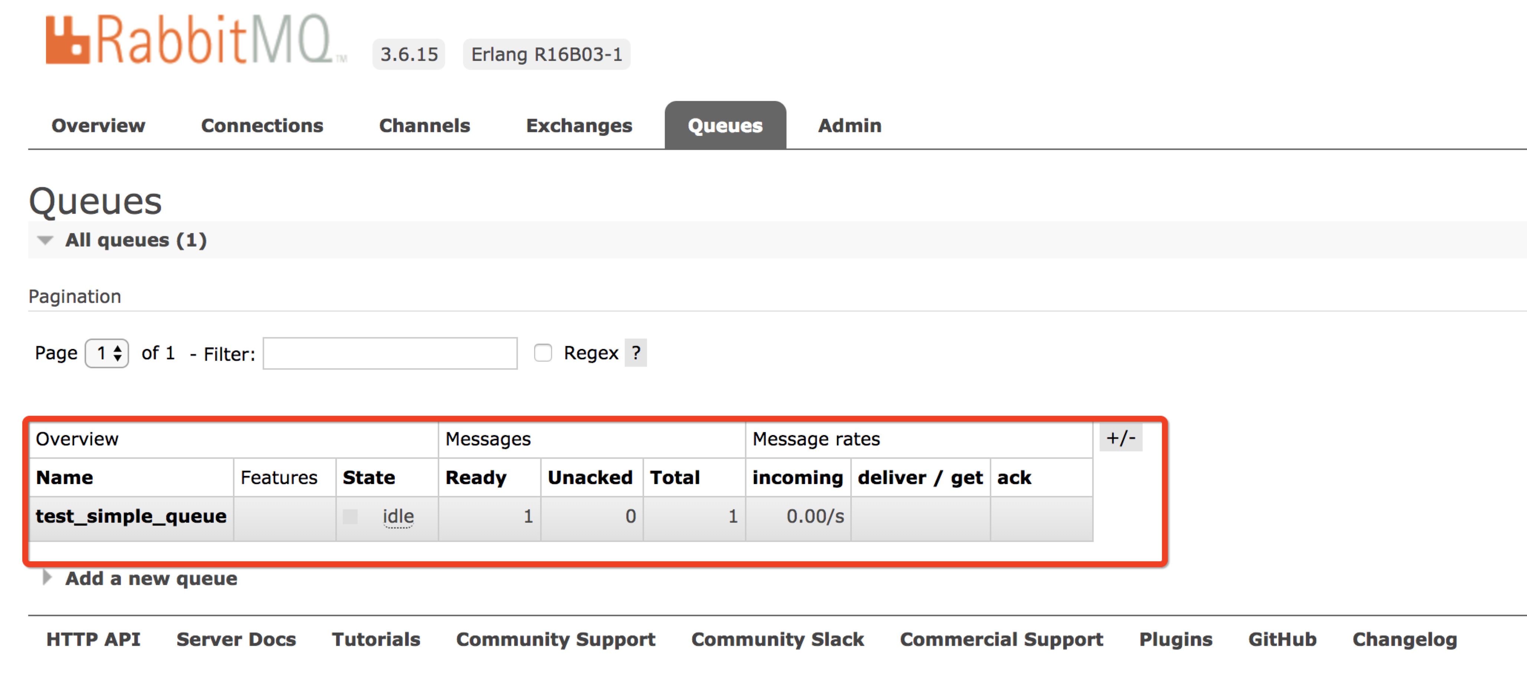The image size is (1527, 686).
Task: Collapse the All queues section
Action: (x=135, y=240)
